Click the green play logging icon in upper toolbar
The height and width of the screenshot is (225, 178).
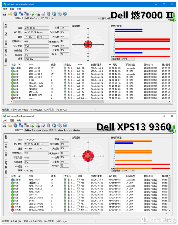tap(32, 14)
